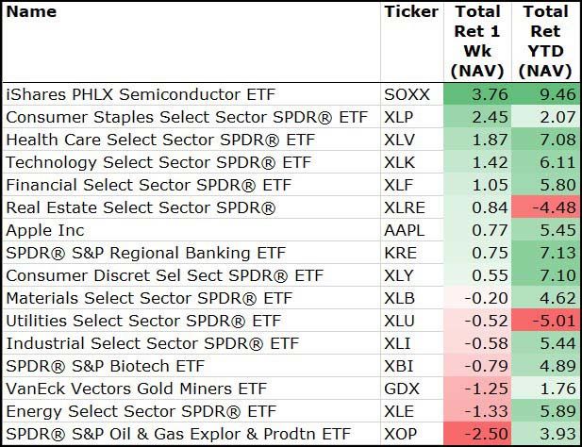Screen dimensions: 582x447
Task: Click the Ticker column header
Action: coord(411,12)
